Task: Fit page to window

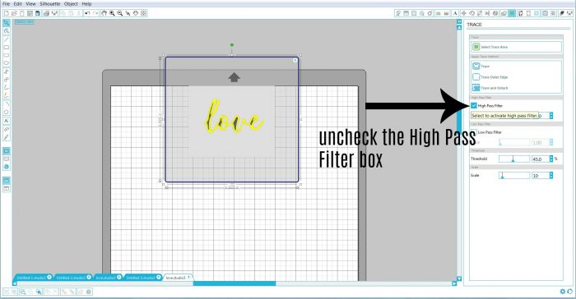Action: point(144,13)
